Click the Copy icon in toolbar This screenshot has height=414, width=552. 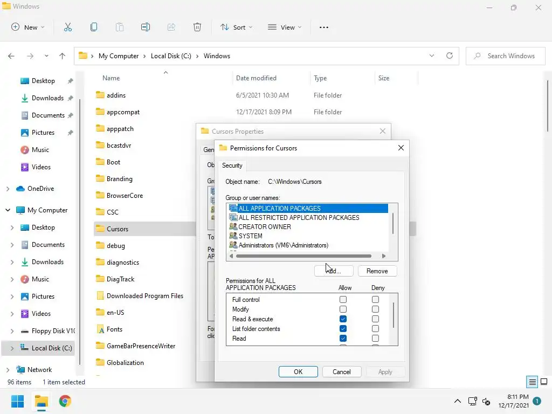coord(94,27)
